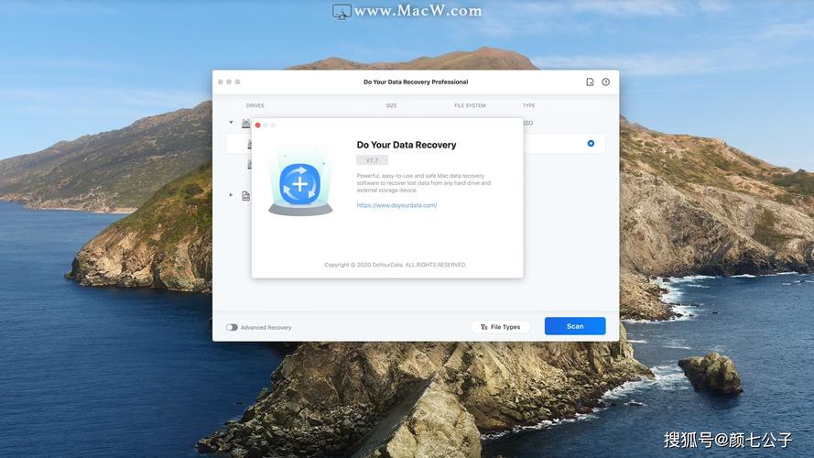The width and height of the screenshot is (814, 458).
Task: Open the File Types filter
Action: click(500, 327)
